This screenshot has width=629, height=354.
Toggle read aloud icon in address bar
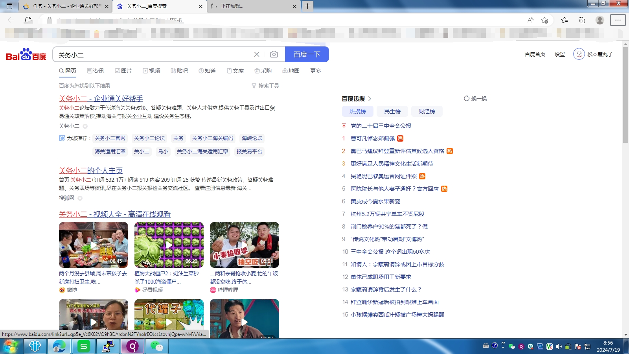click(530, 20)
